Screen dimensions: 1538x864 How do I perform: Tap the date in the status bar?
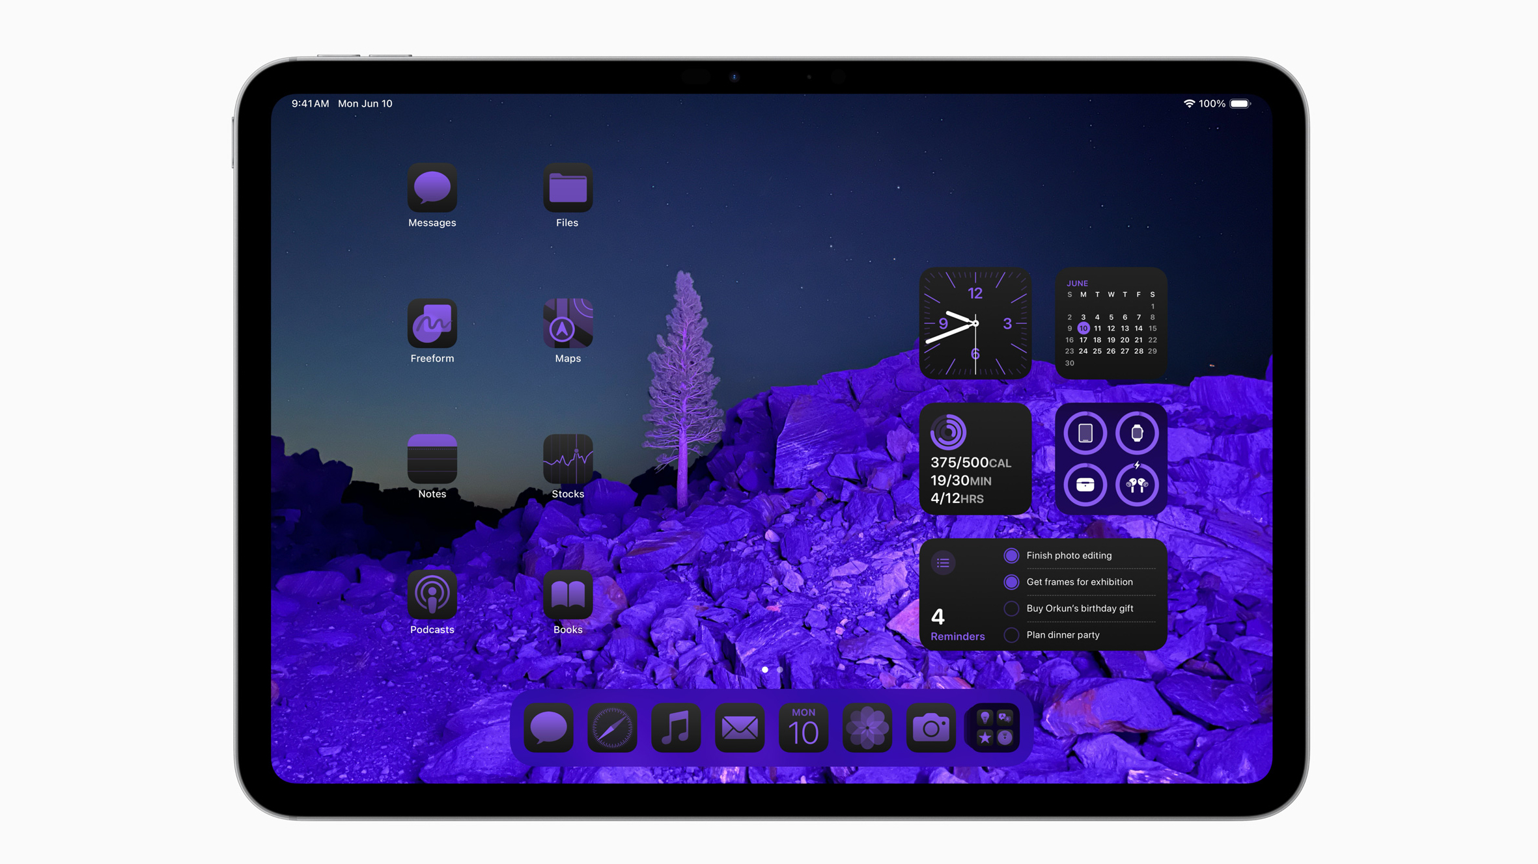365,103
